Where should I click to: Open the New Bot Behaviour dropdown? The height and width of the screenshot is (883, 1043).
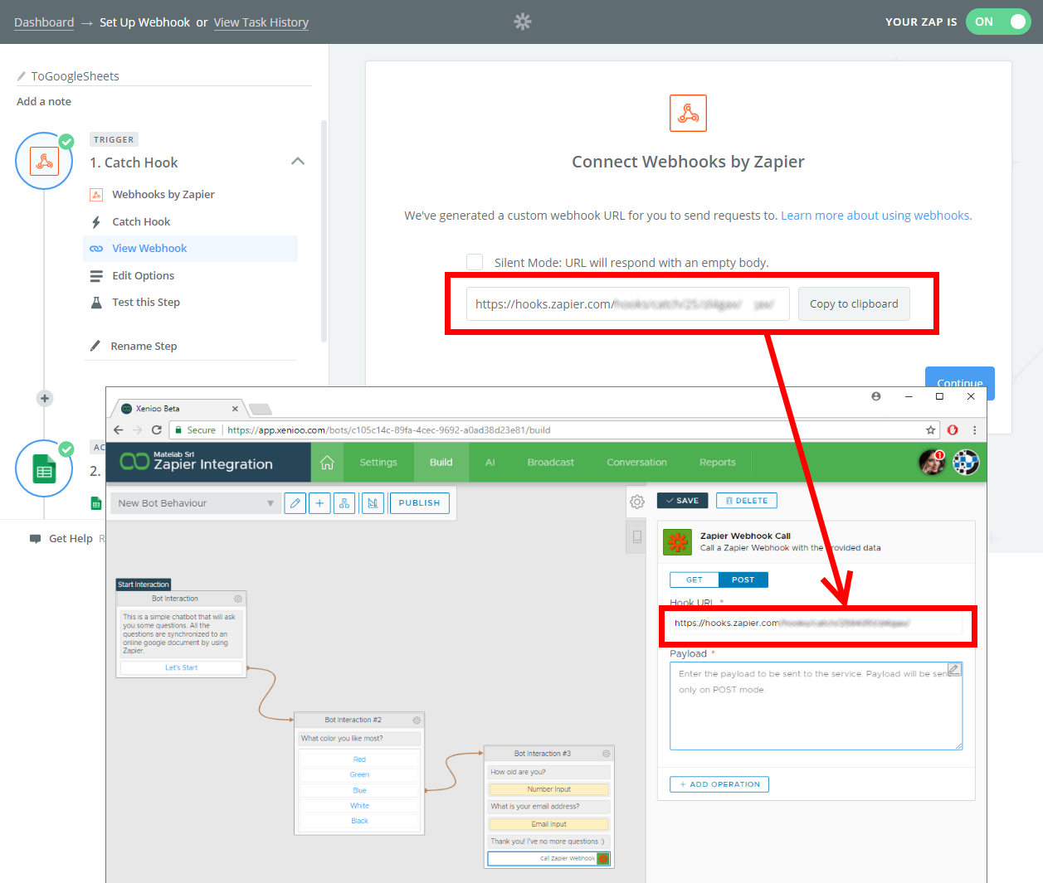click(197, 503)
